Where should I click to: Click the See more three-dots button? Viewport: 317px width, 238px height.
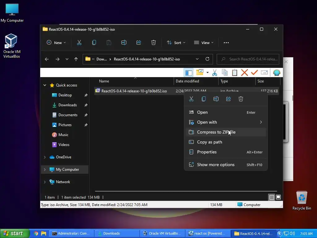tap(226, 42)
